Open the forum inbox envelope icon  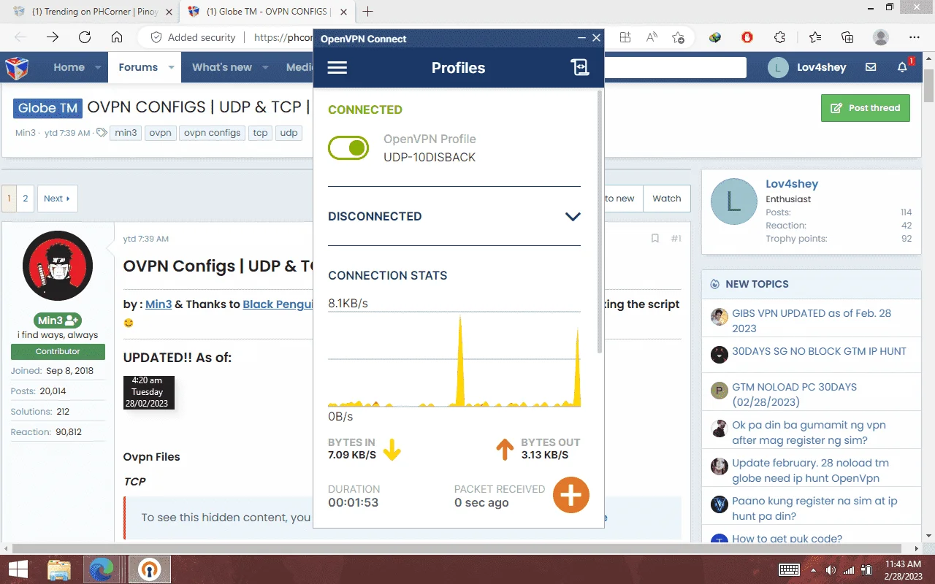tap(871, 67)
